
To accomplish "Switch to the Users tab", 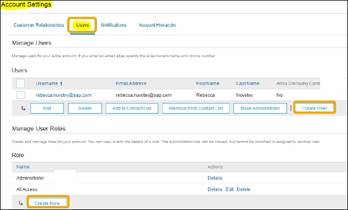I will point(82,25).
